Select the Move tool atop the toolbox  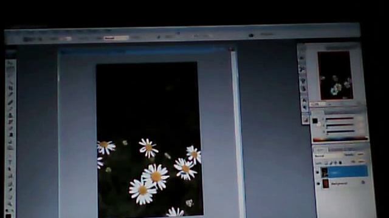coord(11,64)
